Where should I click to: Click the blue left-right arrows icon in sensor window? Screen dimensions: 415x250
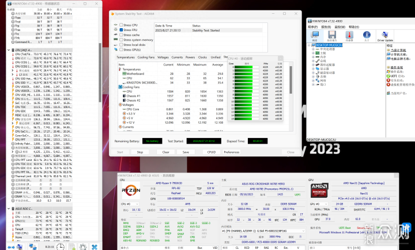[11, 247]
